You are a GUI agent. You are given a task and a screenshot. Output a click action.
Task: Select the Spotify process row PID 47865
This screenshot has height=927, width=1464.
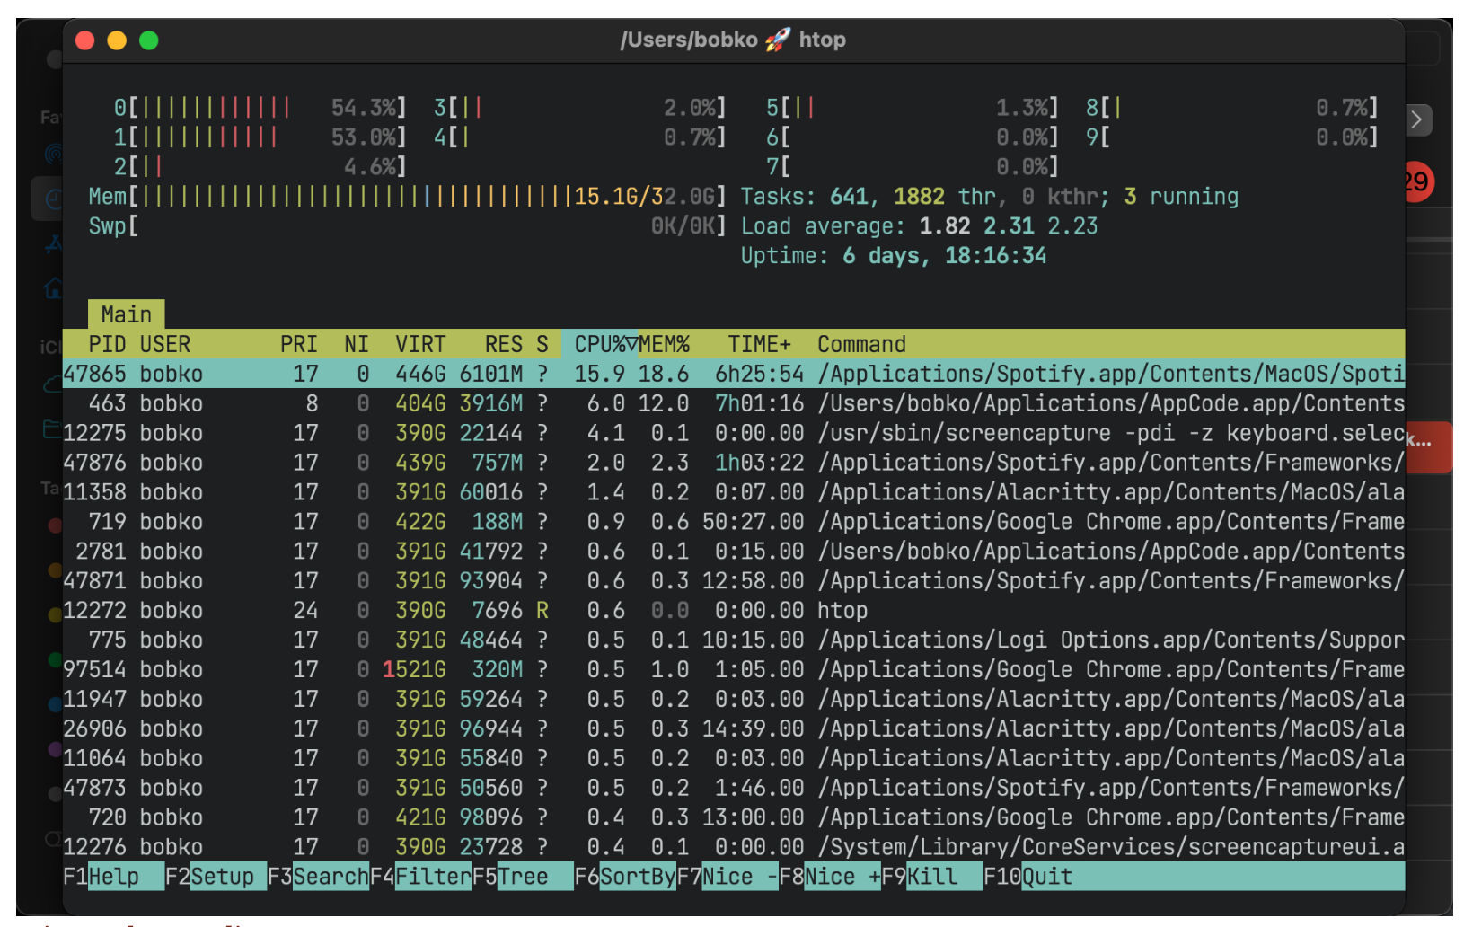(x=734, y=374)
